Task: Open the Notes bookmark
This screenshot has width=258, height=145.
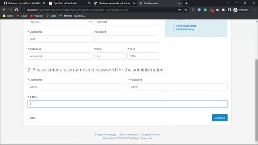Action: click(x=8, y=16)
